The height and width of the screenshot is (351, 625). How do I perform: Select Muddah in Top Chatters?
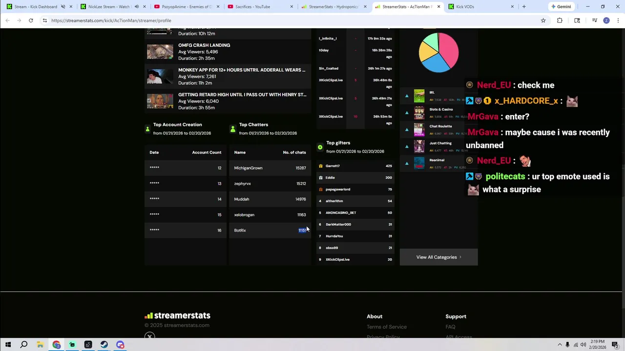[242, 199]
